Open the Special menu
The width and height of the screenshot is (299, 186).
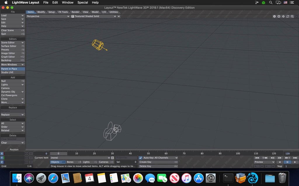82,2
